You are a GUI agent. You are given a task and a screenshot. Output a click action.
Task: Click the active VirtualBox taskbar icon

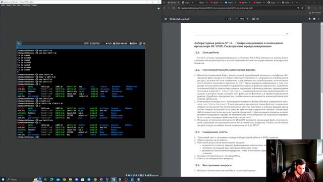click(114, 179)
